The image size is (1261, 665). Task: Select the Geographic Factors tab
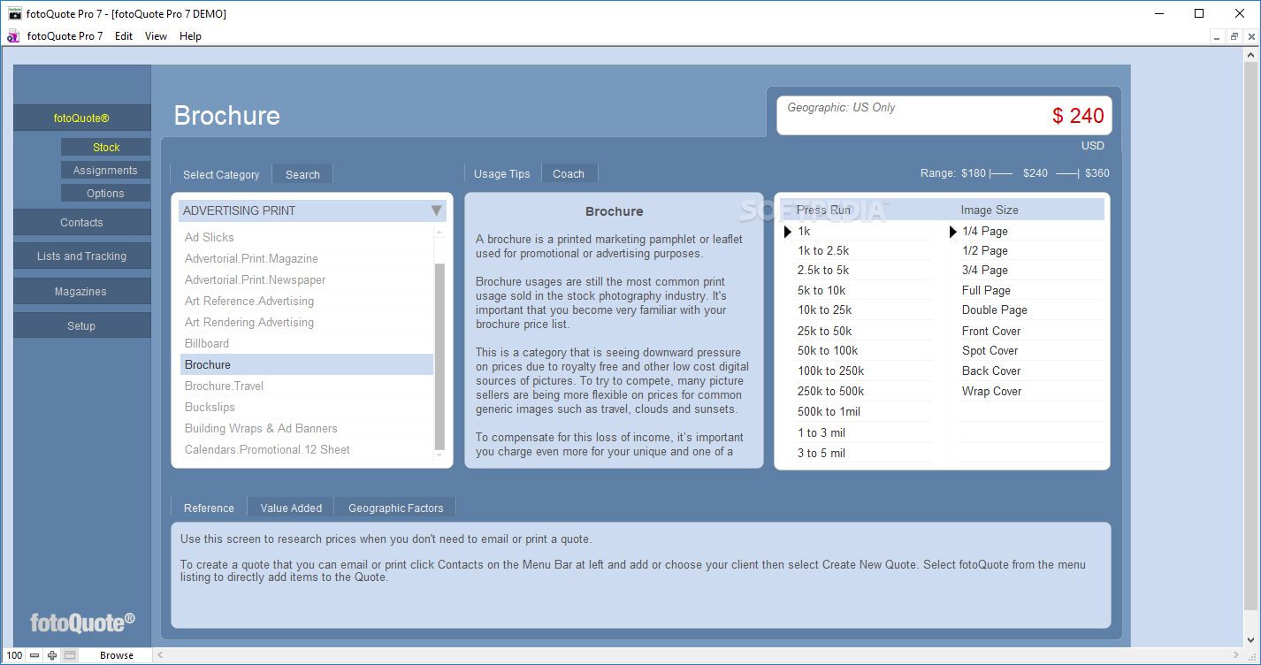click(x=395, y=508)
